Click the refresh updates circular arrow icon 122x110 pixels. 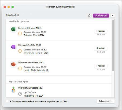(89, 16)
